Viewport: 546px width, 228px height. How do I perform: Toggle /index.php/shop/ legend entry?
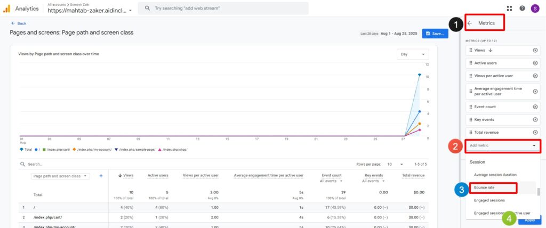pyautogui.click(x=173, y=149)
